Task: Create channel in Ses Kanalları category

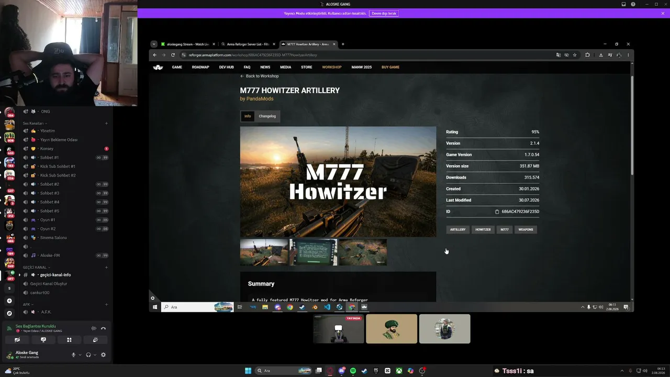Action: pyautogui.click(x=106, y=124)
